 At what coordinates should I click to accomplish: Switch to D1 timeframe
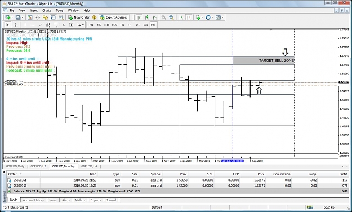coord(137,25)
